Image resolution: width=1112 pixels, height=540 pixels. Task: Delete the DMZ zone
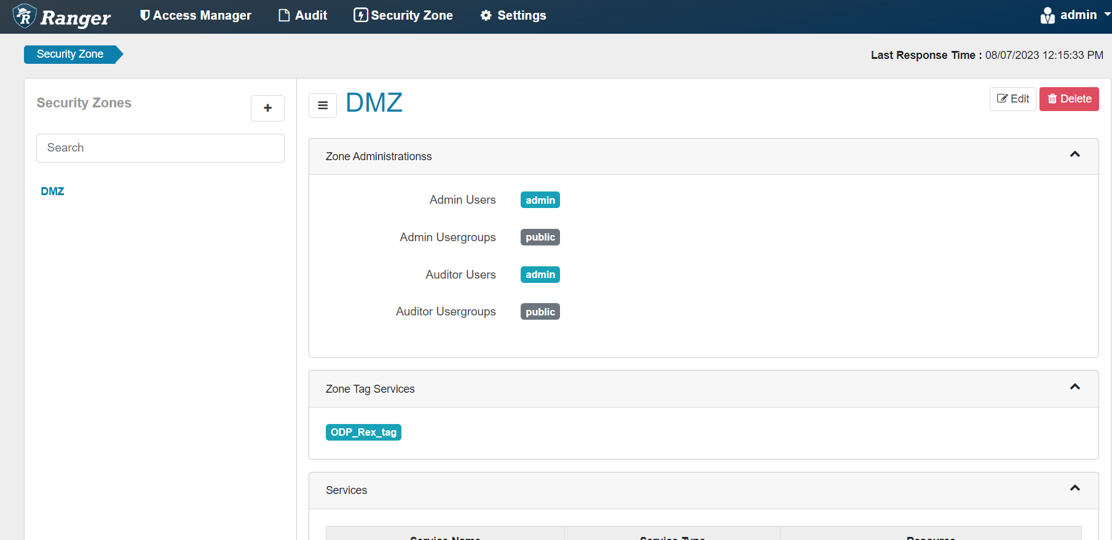[x=1069, y=99]
